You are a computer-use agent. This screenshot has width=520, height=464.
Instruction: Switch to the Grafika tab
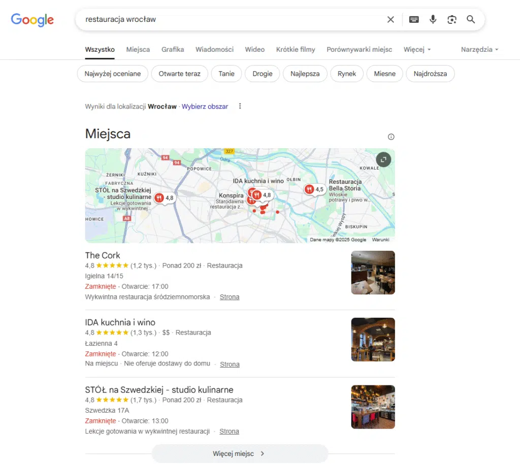point(173,49)
